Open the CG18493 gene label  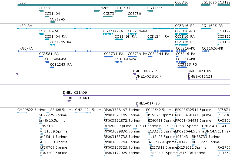tap(122, 8)
